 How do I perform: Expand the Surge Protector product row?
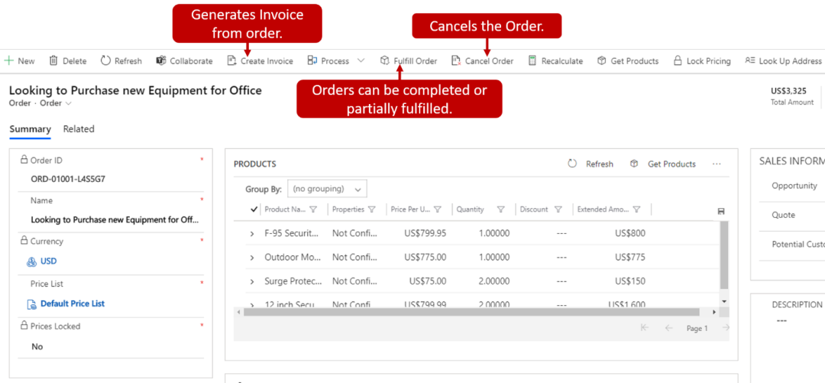252,281
